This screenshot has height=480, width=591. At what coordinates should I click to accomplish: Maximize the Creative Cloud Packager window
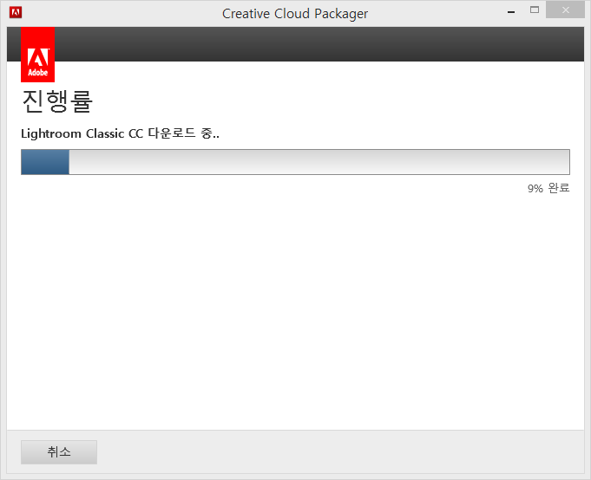coord(534,10)
